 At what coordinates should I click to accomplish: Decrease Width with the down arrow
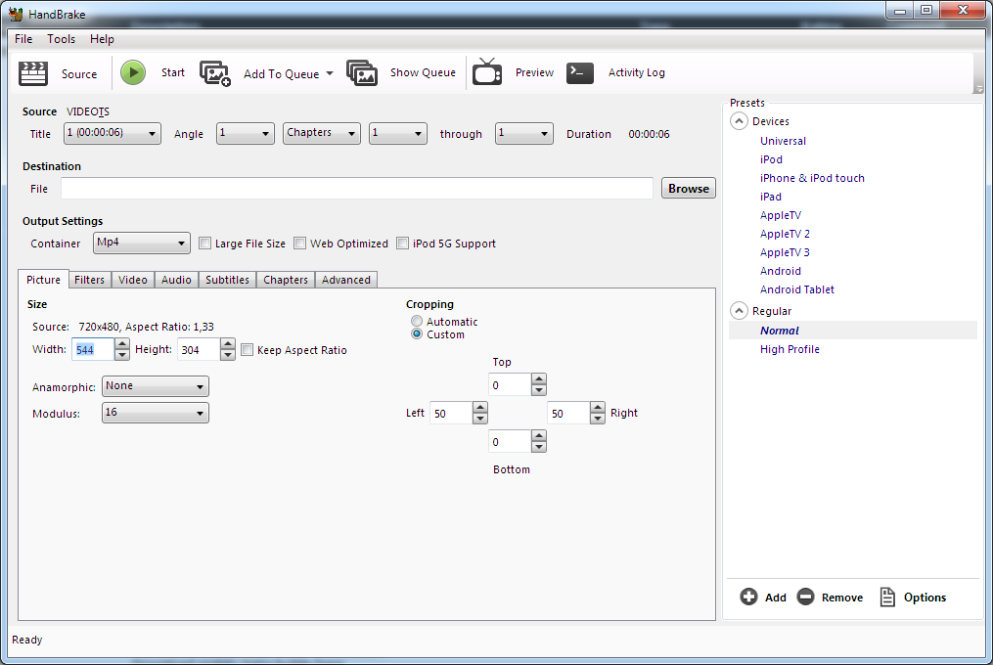click(122, 355)
